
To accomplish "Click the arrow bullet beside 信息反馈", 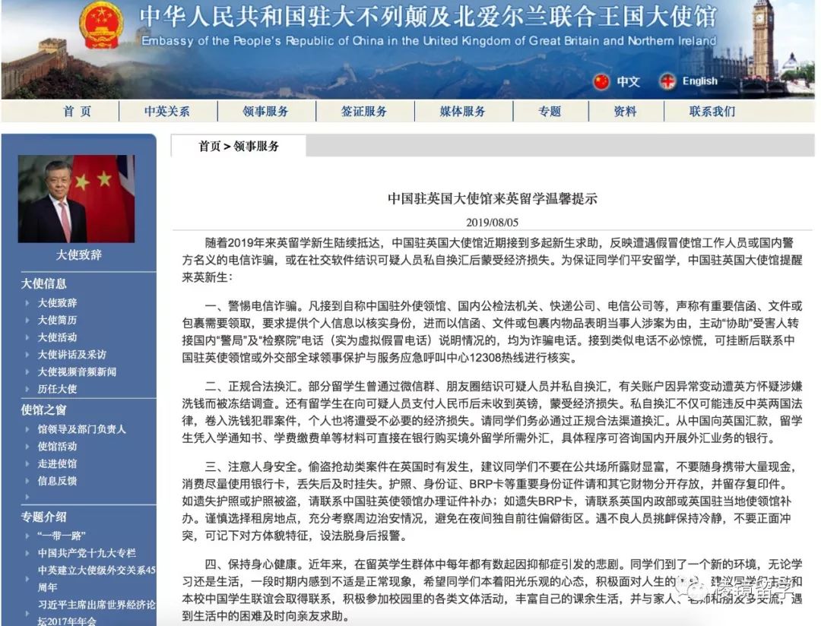I will pyautogui.click(x=28, y=481).
